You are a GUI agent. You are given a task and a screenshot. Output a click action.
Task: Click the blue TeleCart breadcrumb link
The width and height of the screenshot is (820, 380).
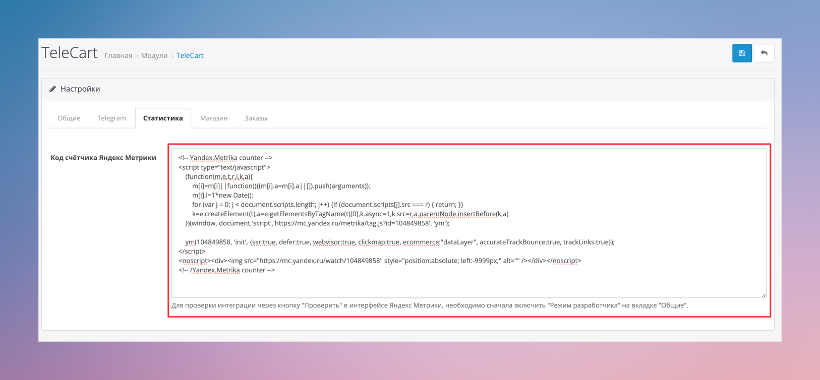pyautogui.click(x=190, y=56)
